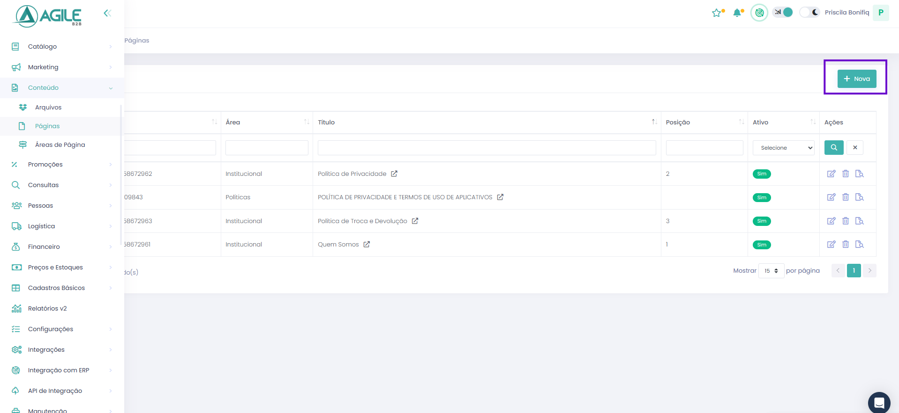Open Integração com ERP menu

pyautogui.click(x=62, y=370)
